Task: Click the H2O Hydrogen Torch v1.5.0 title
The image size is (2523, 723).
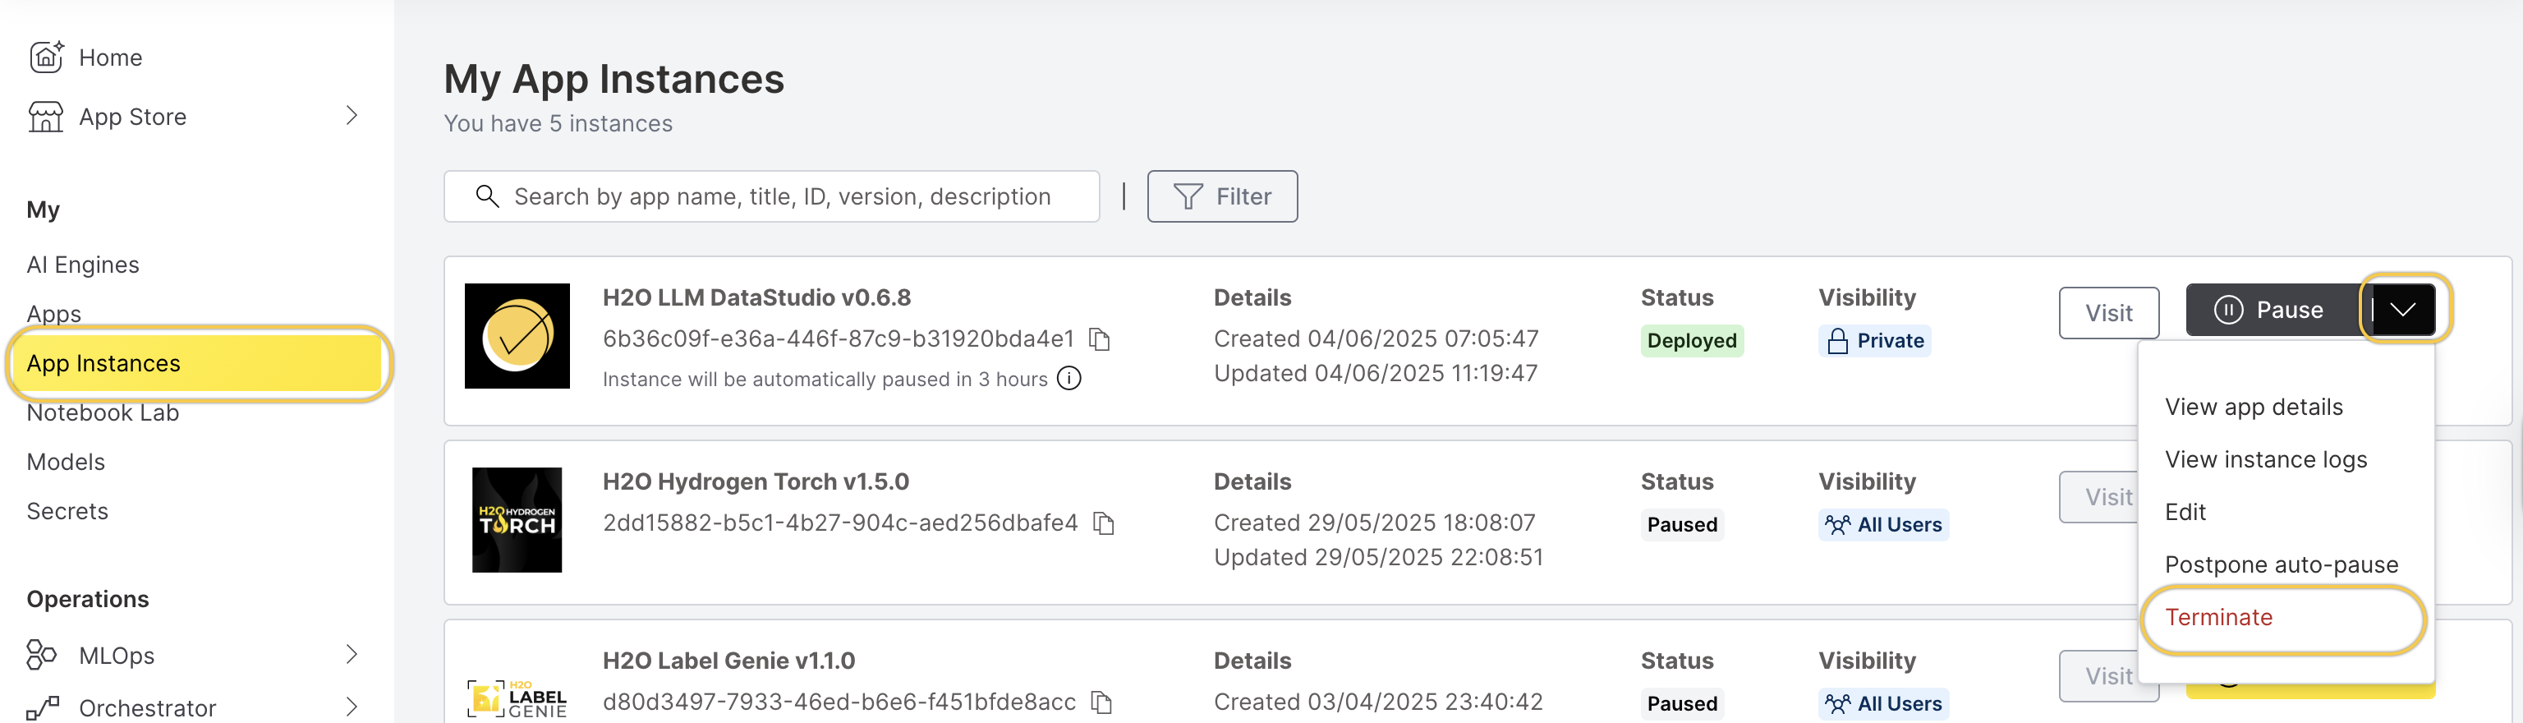Action: (x=755, y=481)
